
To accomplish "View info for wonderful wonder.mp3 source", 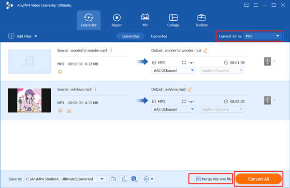I will 111,50.
